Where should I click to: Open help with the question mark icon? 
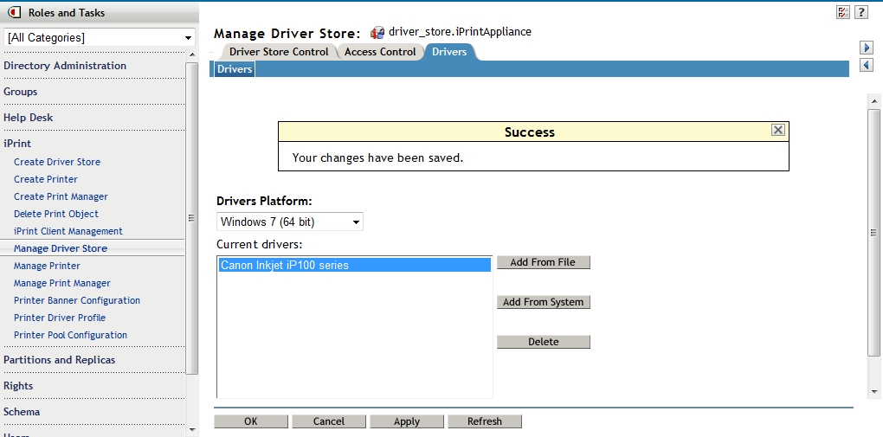(x=860, y=12)
